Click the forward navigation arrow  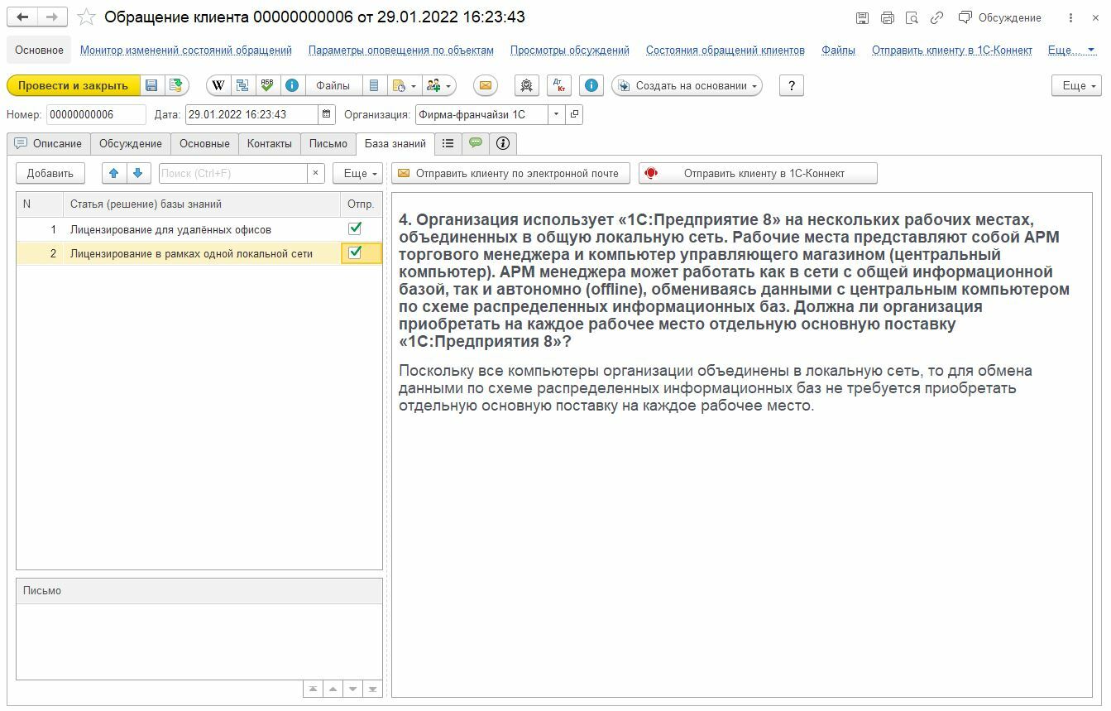pyautogui.click(x=52, y=17)
